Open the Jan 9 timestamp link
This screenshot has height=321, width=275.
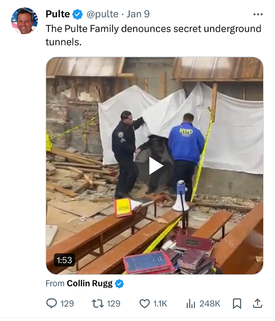[x=138, y=14]
